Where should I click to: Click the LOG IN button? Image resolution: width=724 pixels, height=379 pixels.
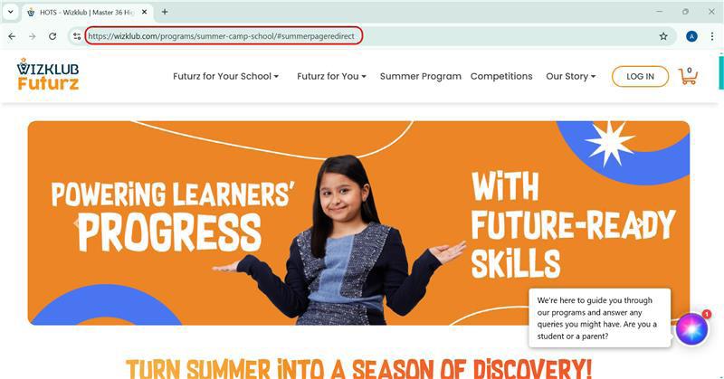(x=640, y=77)
